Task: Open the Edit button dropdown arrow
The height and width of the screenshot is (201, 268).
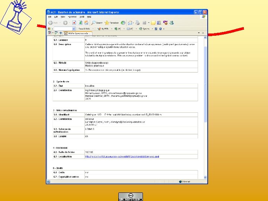Action: click(x=149, y=23)
